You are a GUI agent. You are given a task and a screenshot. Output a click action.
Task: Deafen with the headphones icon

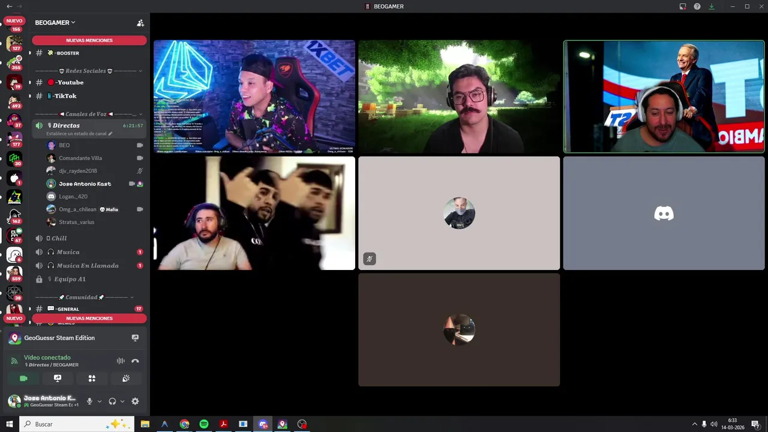(x=112, y=401)
